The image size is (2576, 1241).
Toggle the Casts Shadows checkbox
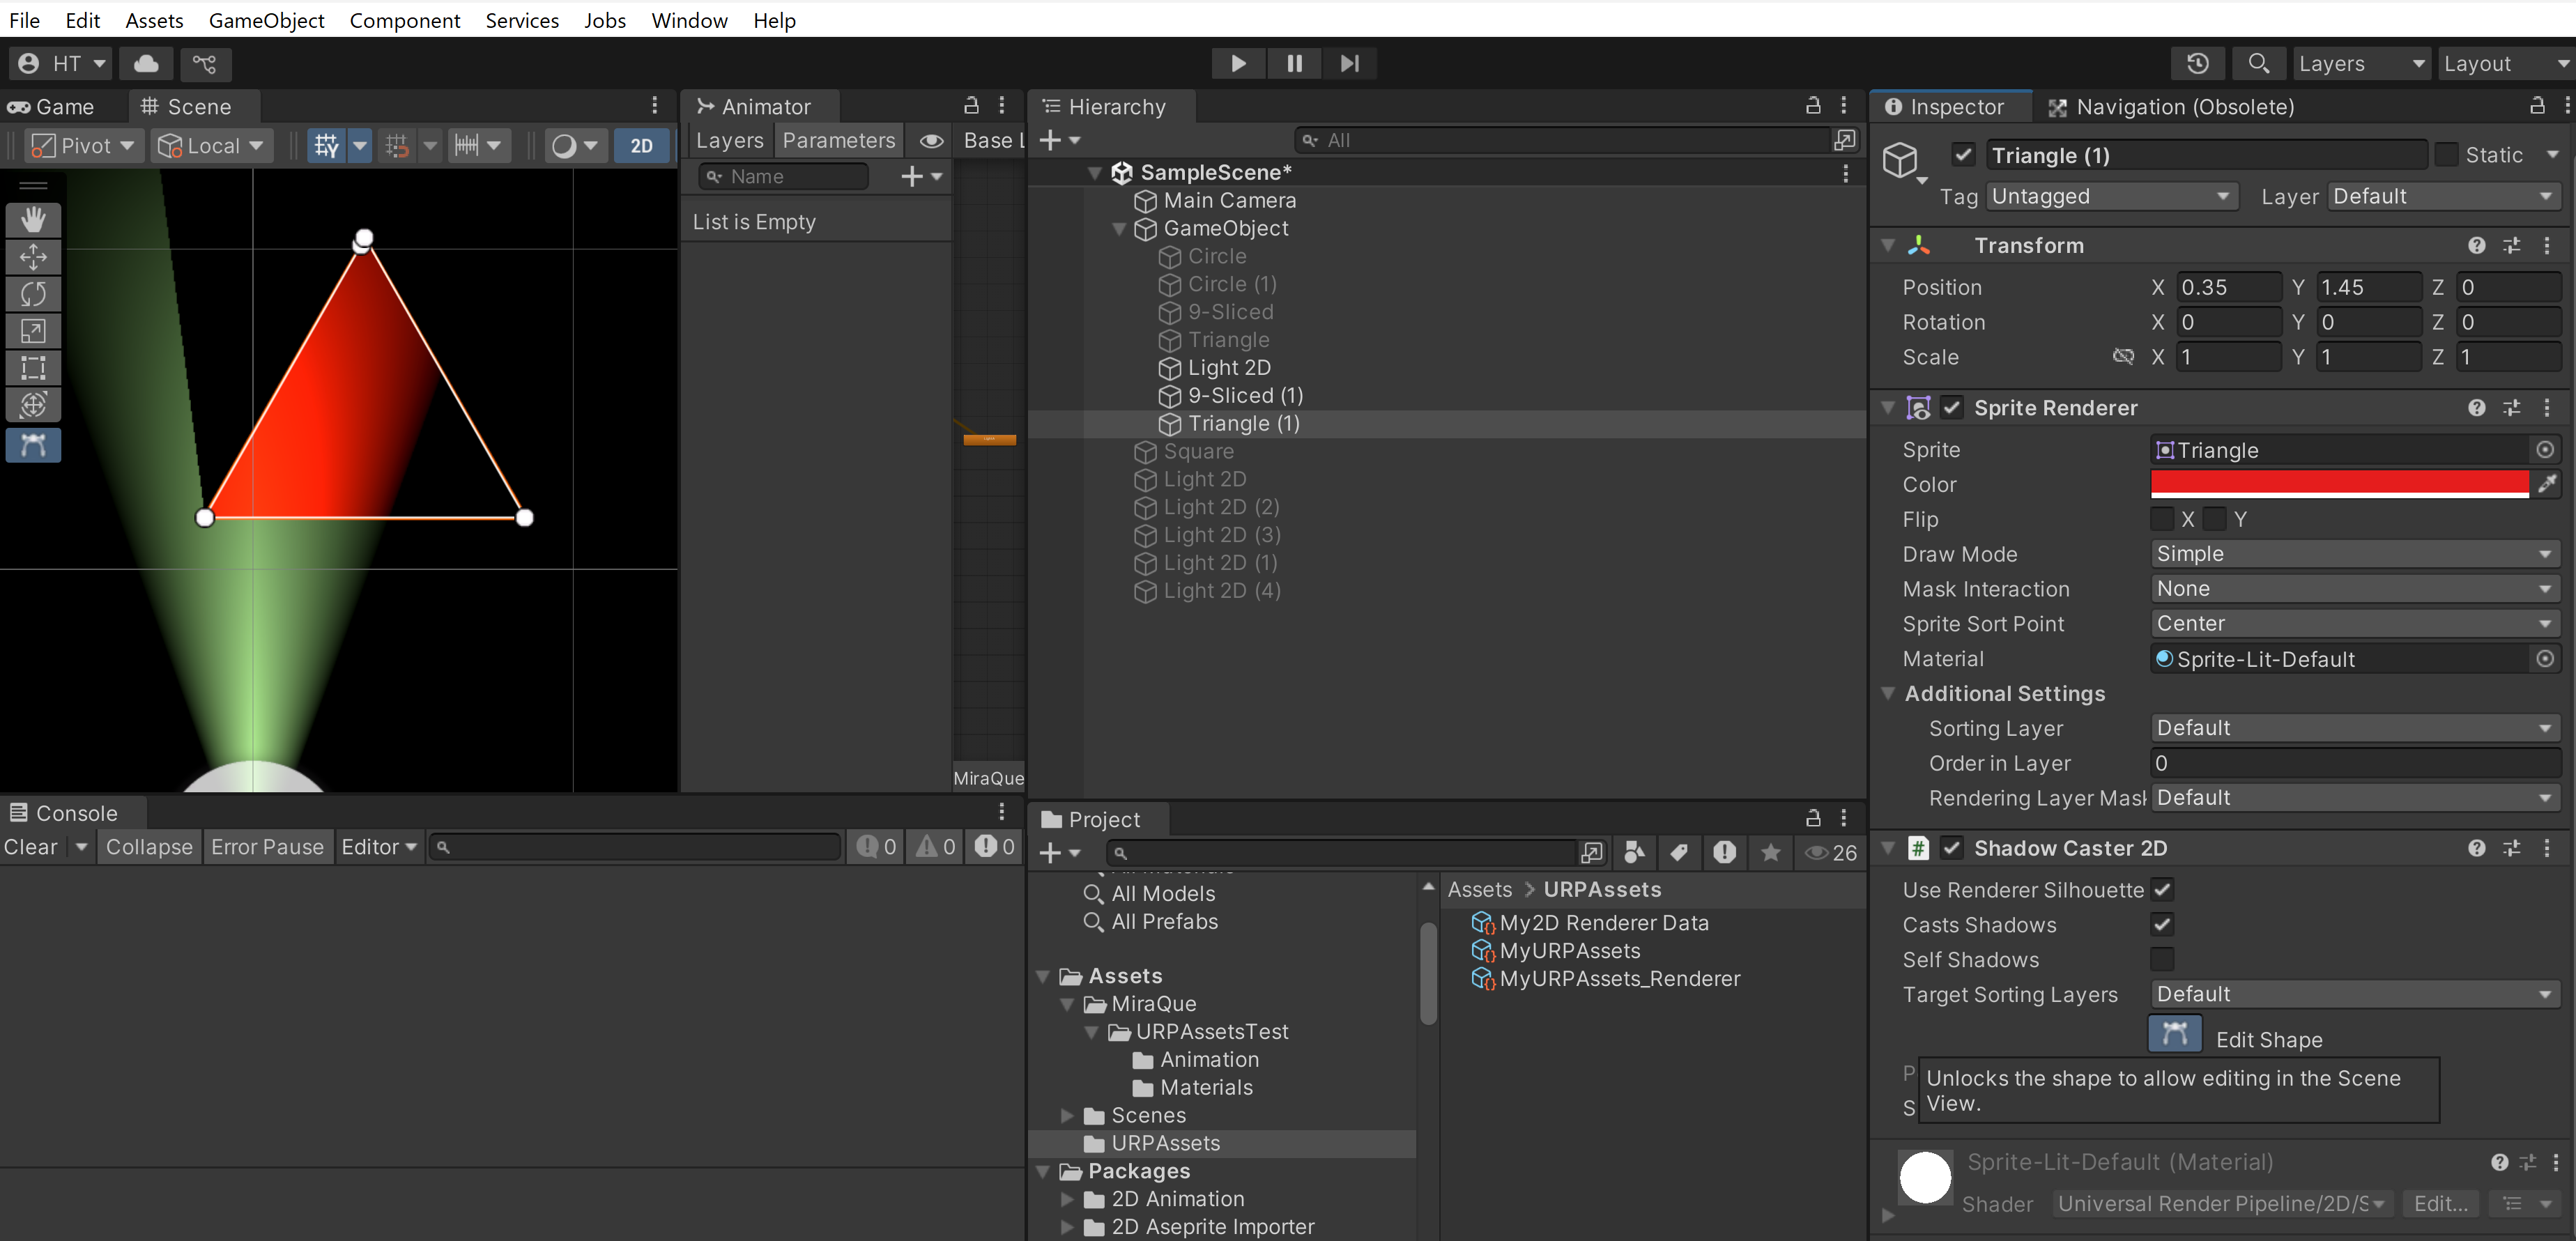pos(2162,924)
